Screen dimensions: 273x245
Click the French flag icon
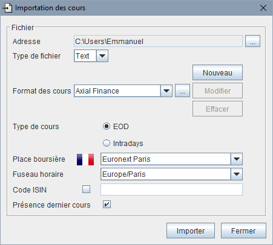(85, 159)
